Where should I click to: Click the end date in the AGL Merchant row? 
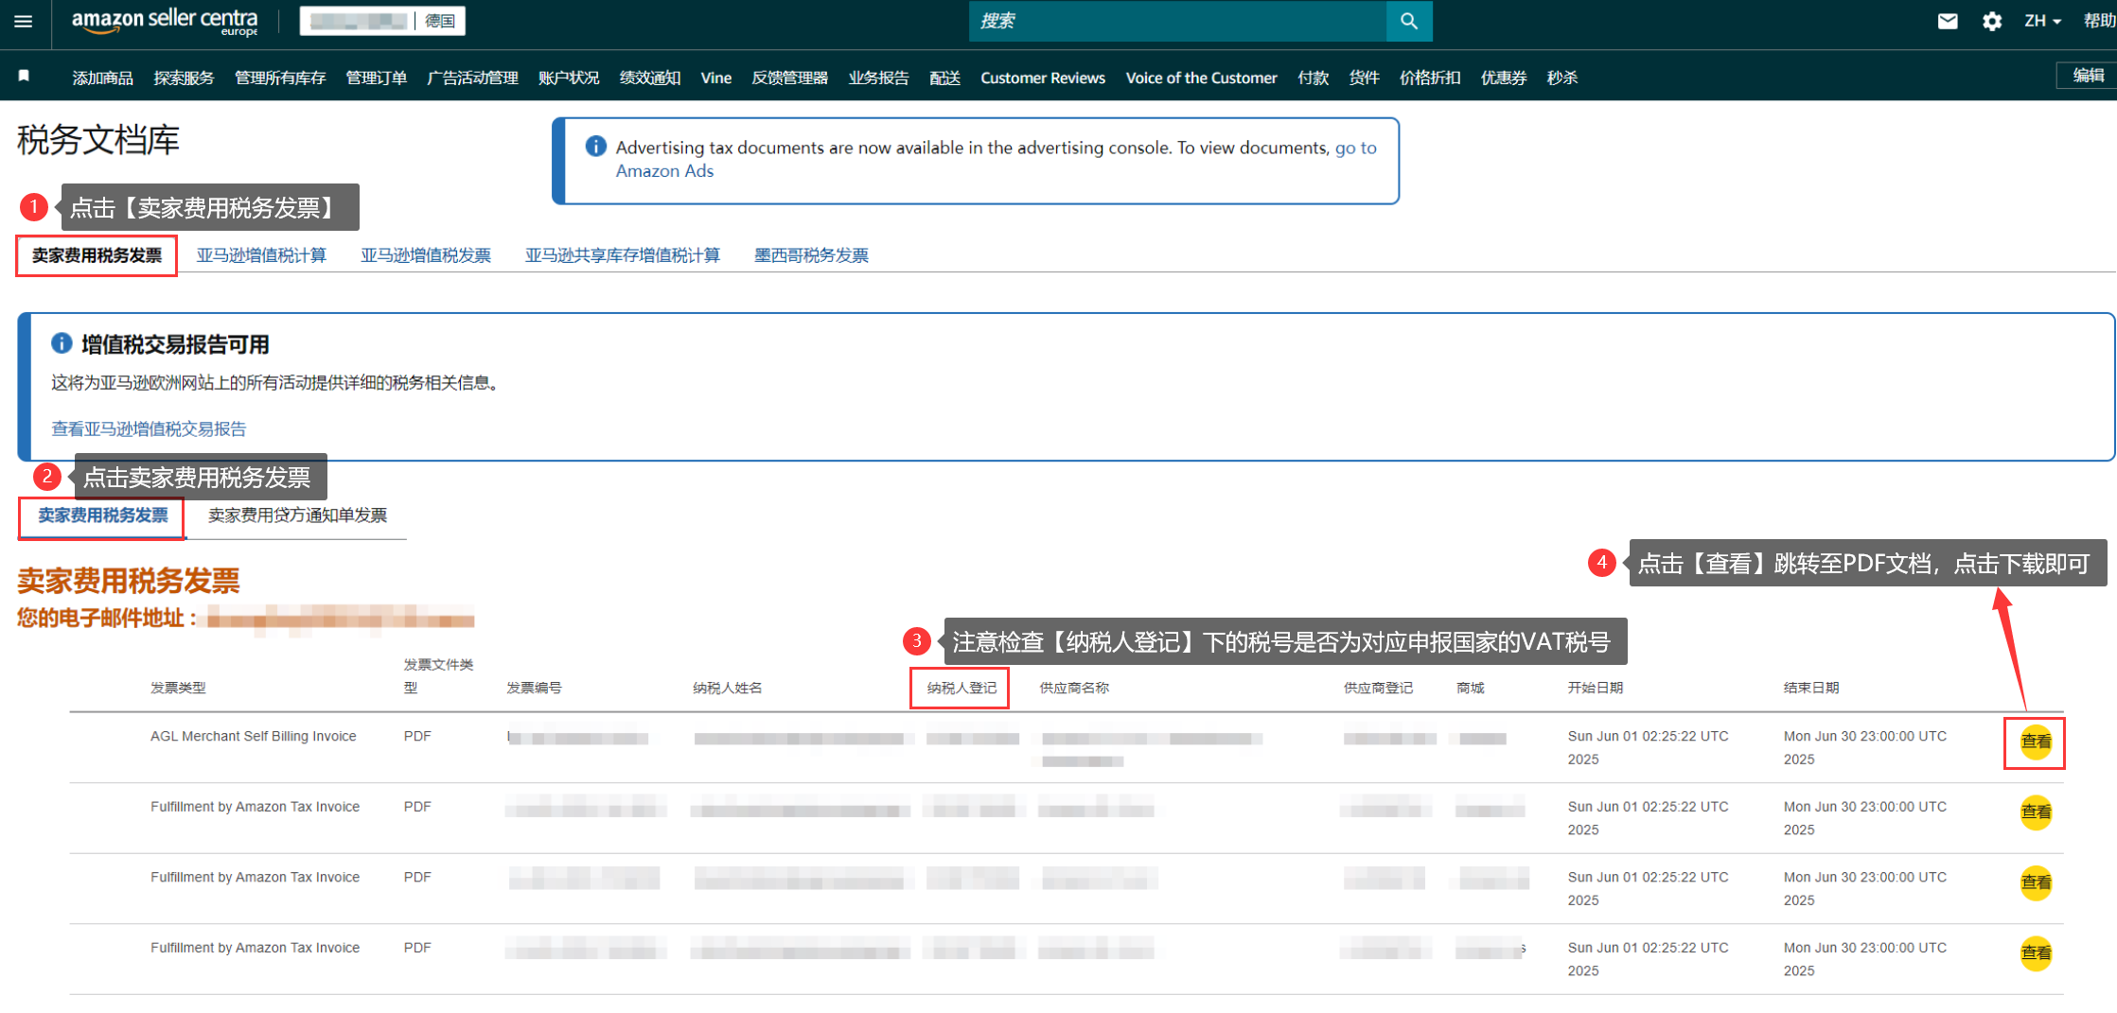1865,747
